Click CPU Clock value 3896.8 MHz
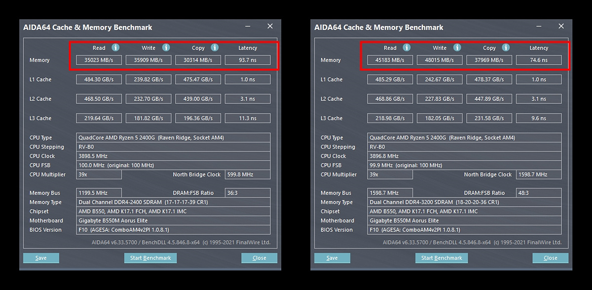This screenshot has height=290, width=592. 464,156
